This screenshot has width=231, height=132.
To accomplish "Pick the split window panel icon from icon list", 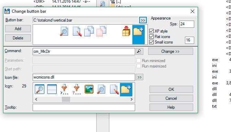I will (52, 89).
